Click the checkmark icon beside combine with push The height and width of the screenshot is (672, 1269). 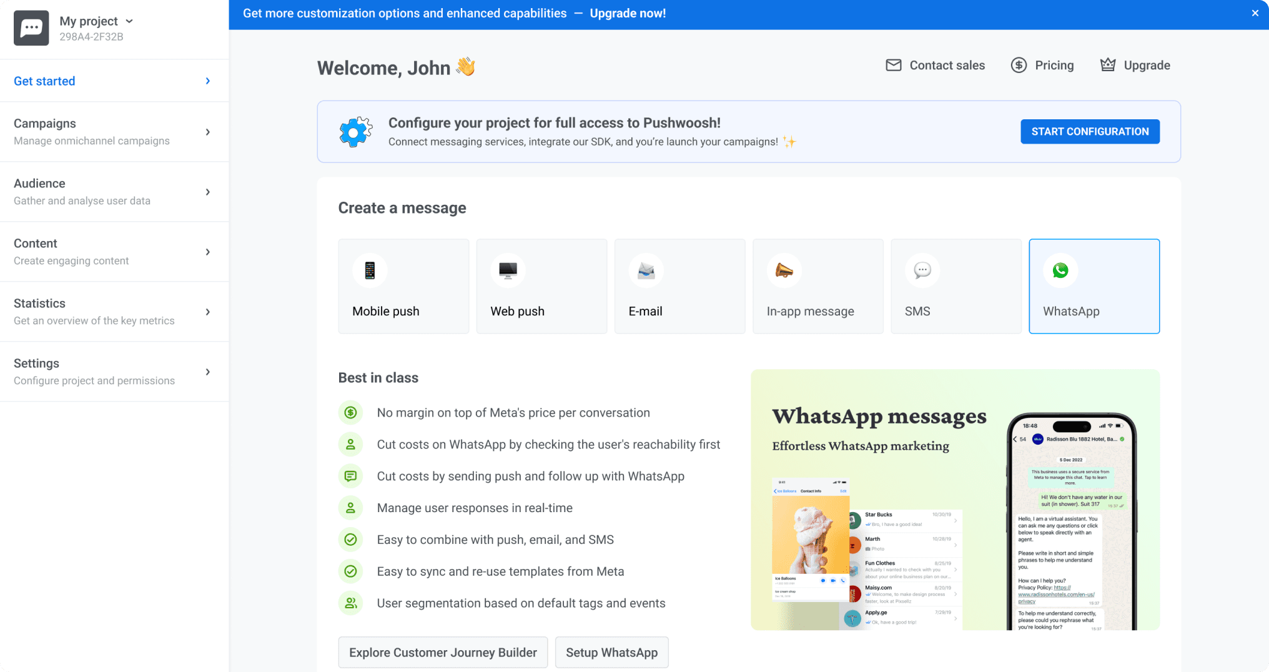point(350,540)
